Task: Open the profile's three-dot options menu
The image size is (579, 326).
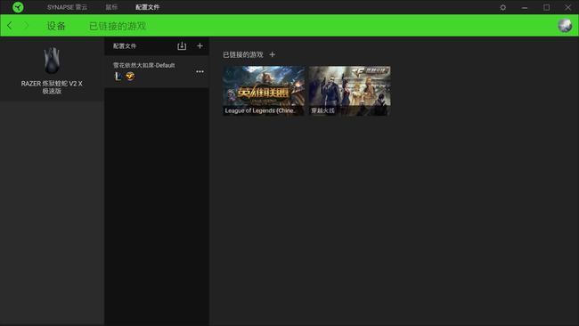Action: [x=200, y=71]
